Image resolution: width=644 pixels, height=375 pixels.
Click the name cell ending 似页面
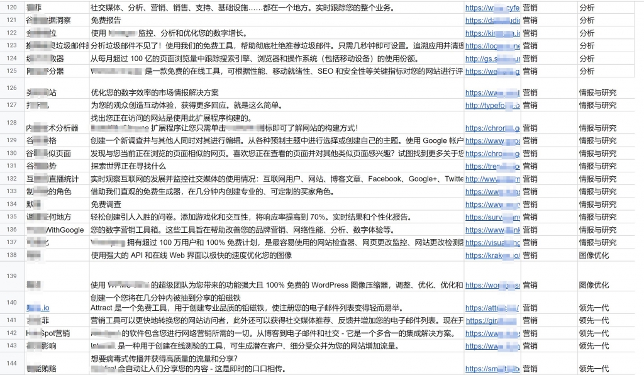coord(57,154)
